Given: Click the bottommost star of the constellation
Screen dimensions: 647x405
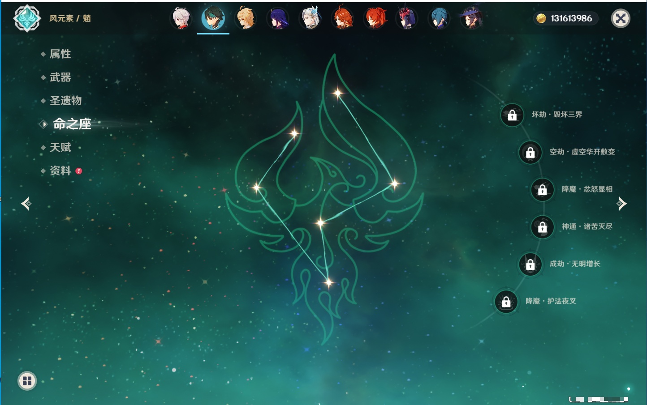Looking at the screenshot, I should (x=328, y=282).
